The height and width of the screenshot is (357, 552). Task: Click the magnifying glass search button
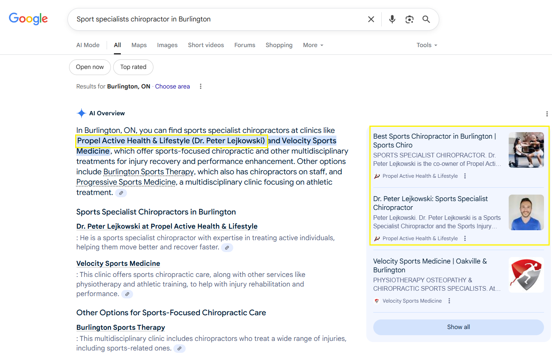426,19
